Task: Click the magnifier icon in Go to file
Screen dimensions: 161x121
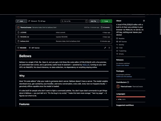Action: click(62, 21)
